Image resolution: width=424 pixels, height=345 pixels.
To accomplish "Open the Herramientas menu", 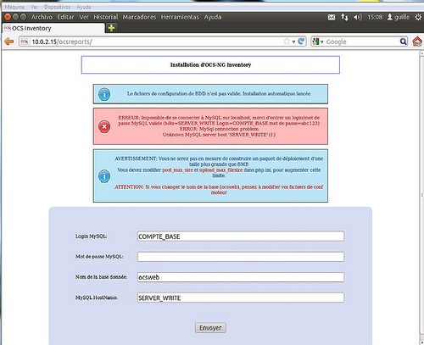I will pos(180,17).
